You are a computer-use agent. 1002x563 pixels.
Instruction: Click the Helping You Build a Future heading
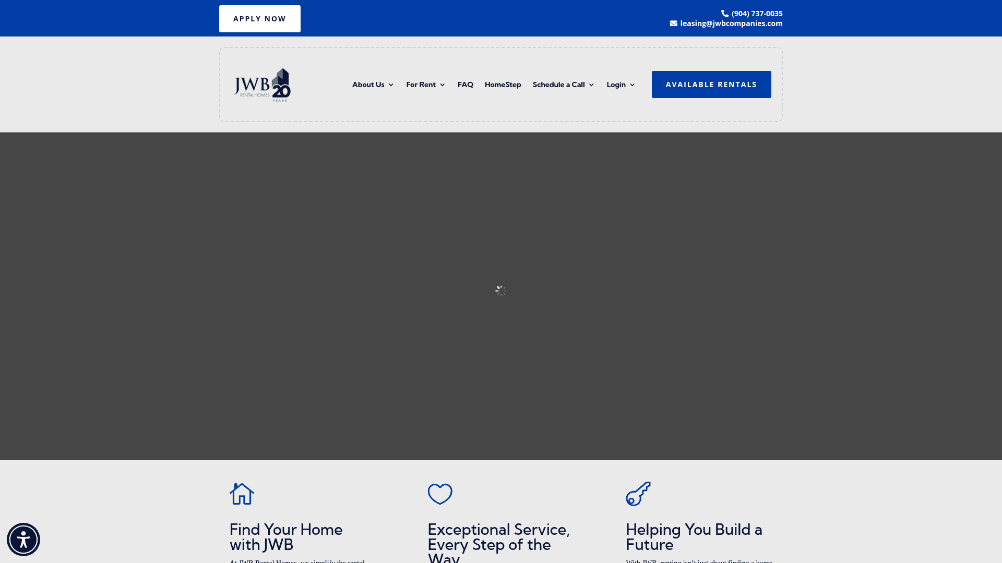tap(694, 536)
